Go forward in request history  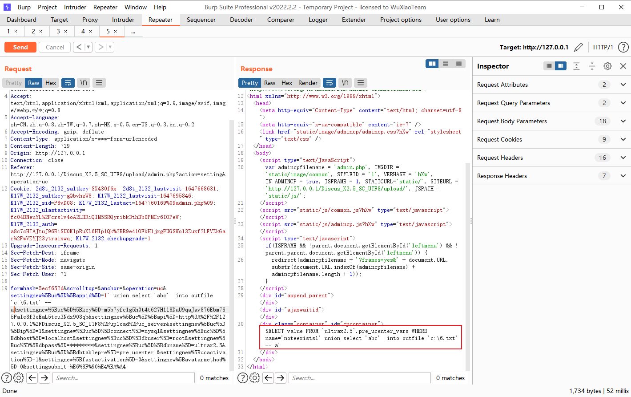[x=101, y=47]
